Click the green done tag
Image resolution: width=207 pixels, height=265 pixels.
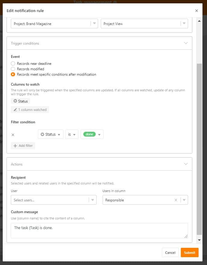[x=89, y=134]
